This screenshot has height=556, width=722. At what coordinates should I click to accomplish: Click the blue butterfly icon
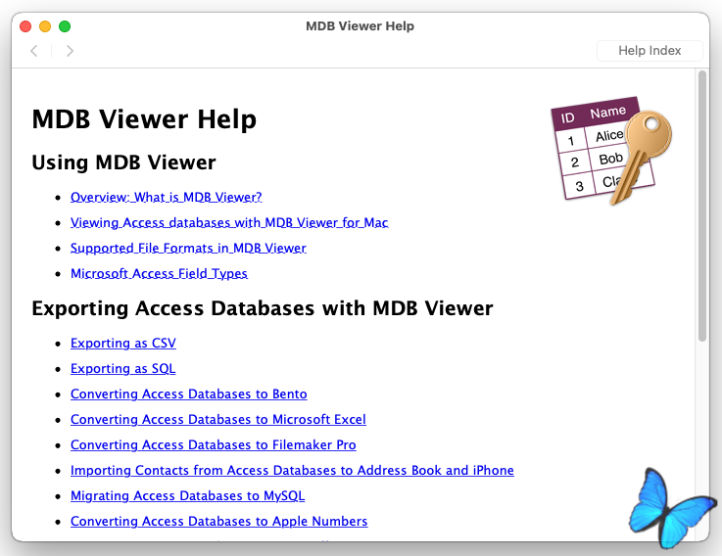[671, 509]
